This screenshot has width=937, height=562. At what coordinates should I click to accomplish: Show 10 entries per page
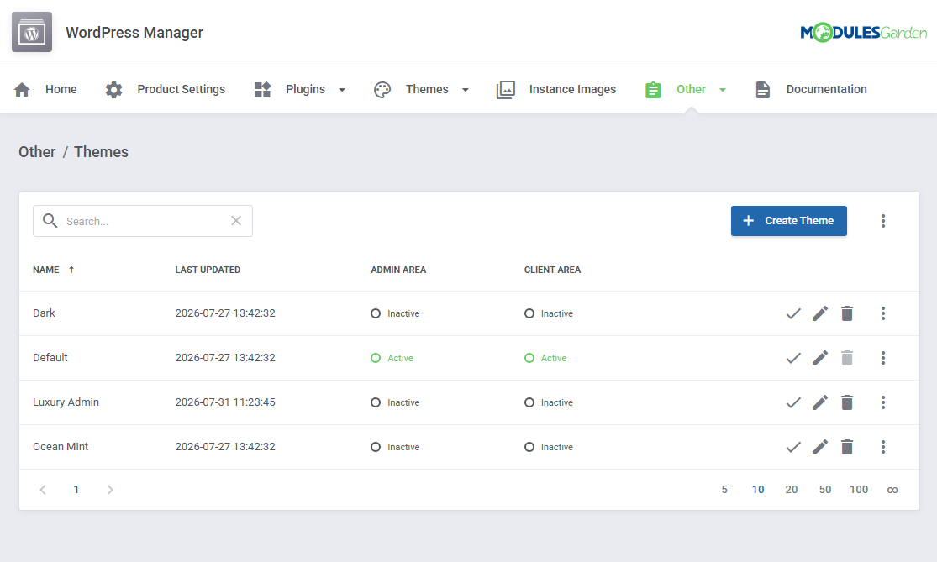tap(758, 490)
